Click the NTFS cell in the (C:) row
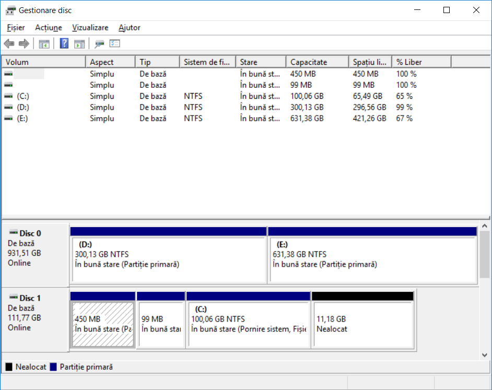Viewport: 492px width, 390px height. (x=193, y=96)
